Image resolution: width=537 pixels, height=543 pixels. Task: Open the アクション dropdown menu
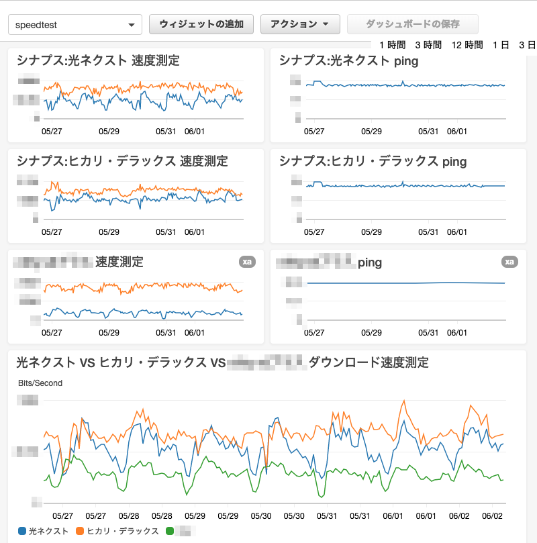coord(300,24)
